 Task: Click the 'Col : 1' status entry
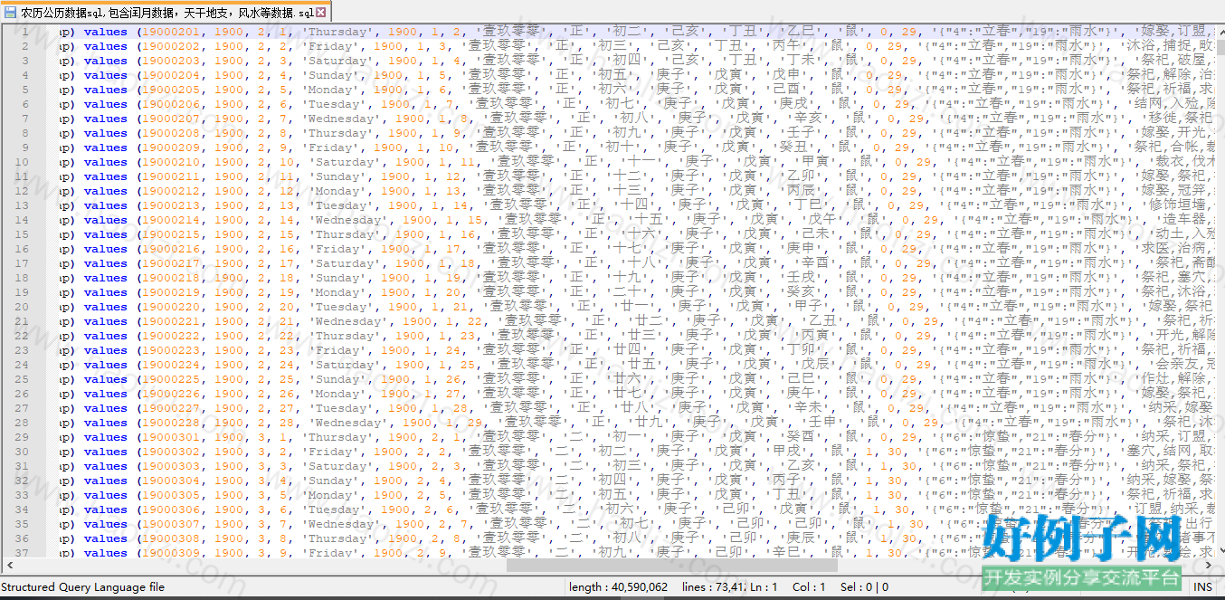pos(809,587)
